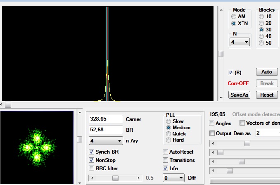Viewport: 280px width, 185px height.
Task: Click the BR value input field
Action: click(106, 130)
